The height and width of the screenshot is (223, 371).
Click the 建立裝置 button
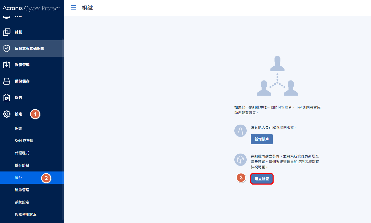pos(262,179)
